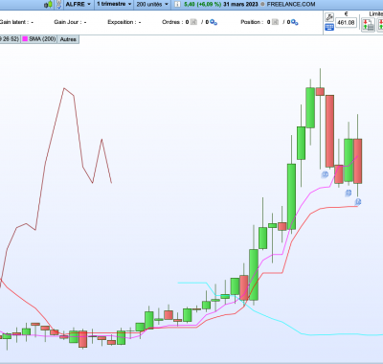Click the blue gears icon after Position
Viewport: 383px width, 364px height.
click(295, 22)
